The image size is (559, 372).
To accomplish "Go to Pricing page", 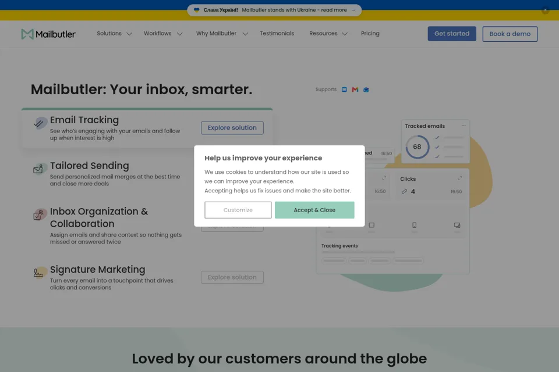I will tap(370, 34).
